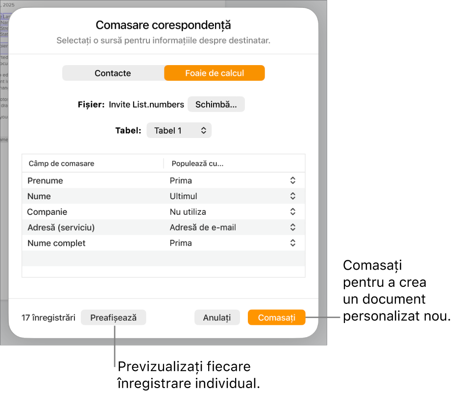Viewport: 456px width, 393px height.
Task: Click the Populează cu… column header
Action: pos(197,163)
